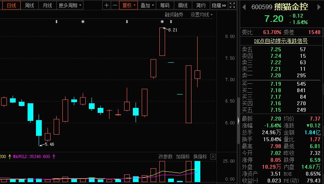This screenshot has height=184, width=324.
Task: Open 复权 adjustment dropdown
Action: click(129, 5)
